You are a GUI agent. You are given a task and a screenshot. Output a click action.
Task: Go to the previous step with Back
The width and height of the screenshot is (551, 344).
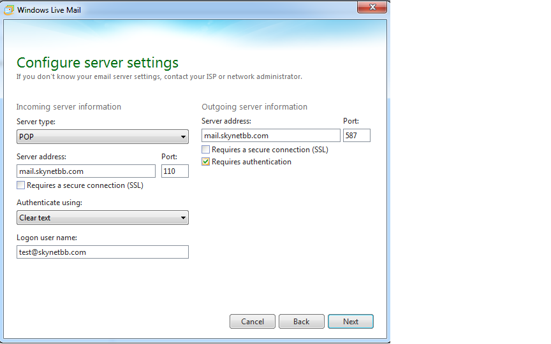(301, 322)
